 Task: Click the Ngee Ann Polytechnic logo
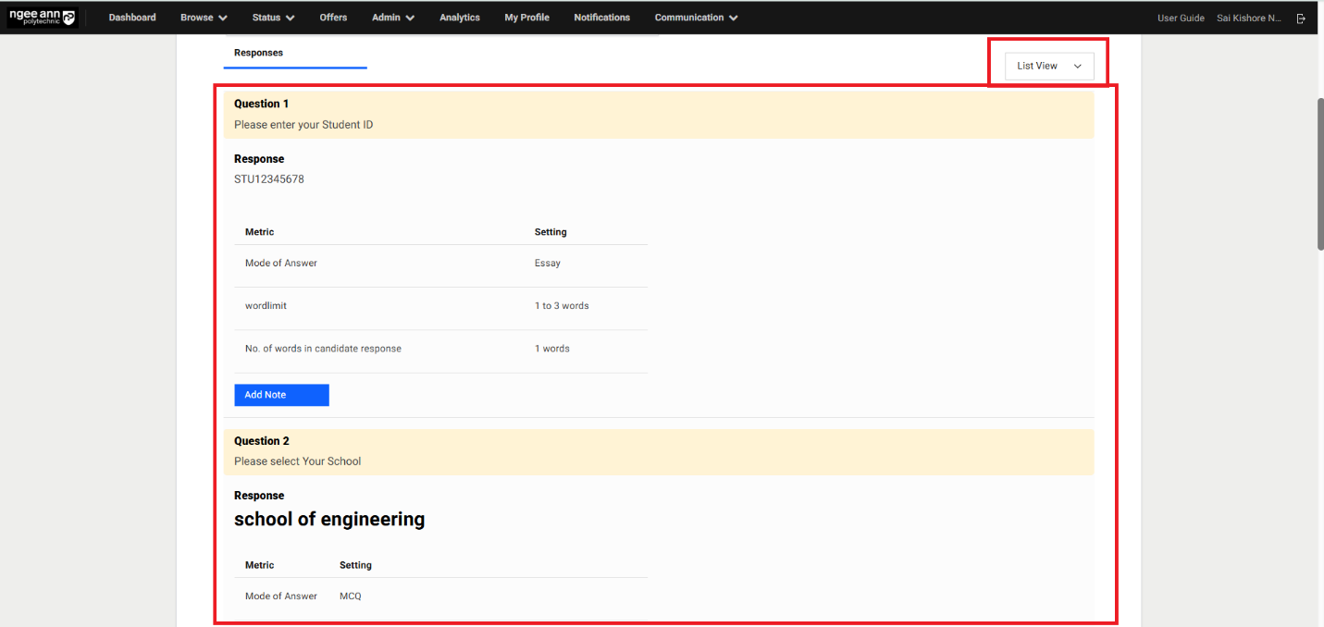coord(43,17)
